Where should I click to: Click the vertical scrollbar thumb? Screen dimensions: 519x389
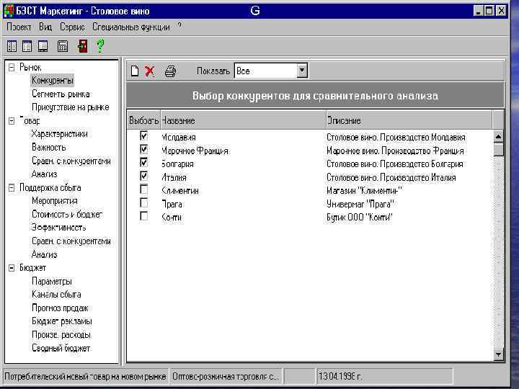click(498, 149)
